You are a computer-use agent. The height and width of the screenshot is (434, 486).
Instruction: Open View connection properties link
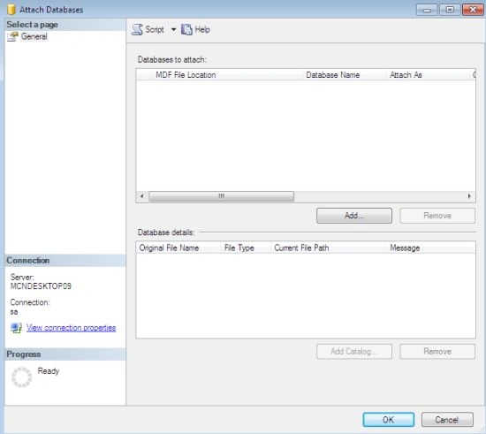tap(71, 328)
